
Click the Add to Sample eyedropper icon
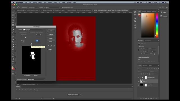coord(51,46)
